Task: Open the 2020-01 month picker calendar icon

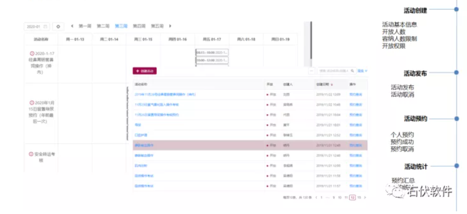Action: point(45,26)
